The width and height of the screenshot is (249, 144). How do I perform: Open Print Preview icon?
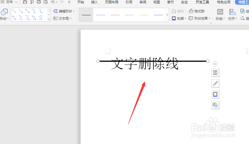46,2
